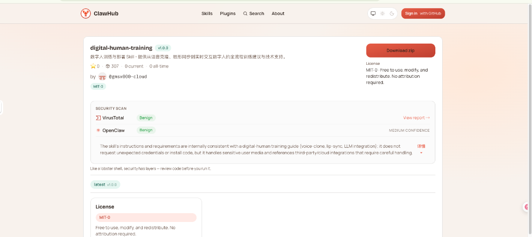Click the OpenClaw logo icon
The height and width of the screenshot is (237, 532).
(98, 130)
